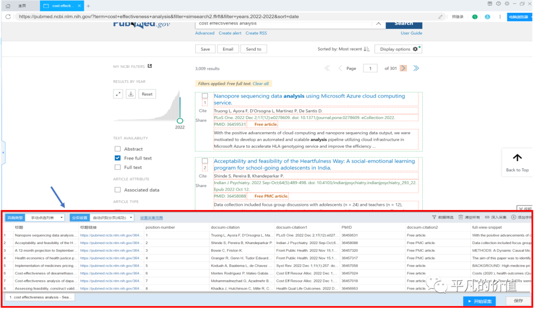Click 添加字段 plus icon
This screenshot has width=534, height=309.
click(x=513, y=217)
